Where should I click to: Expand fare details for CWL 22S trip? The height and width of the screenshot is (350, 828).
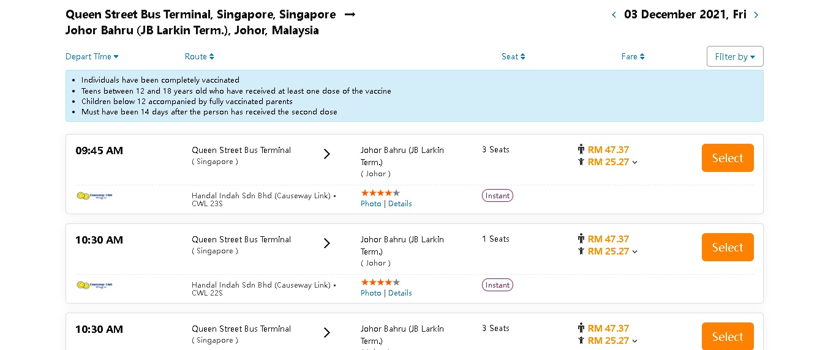(x=634, y=252)
